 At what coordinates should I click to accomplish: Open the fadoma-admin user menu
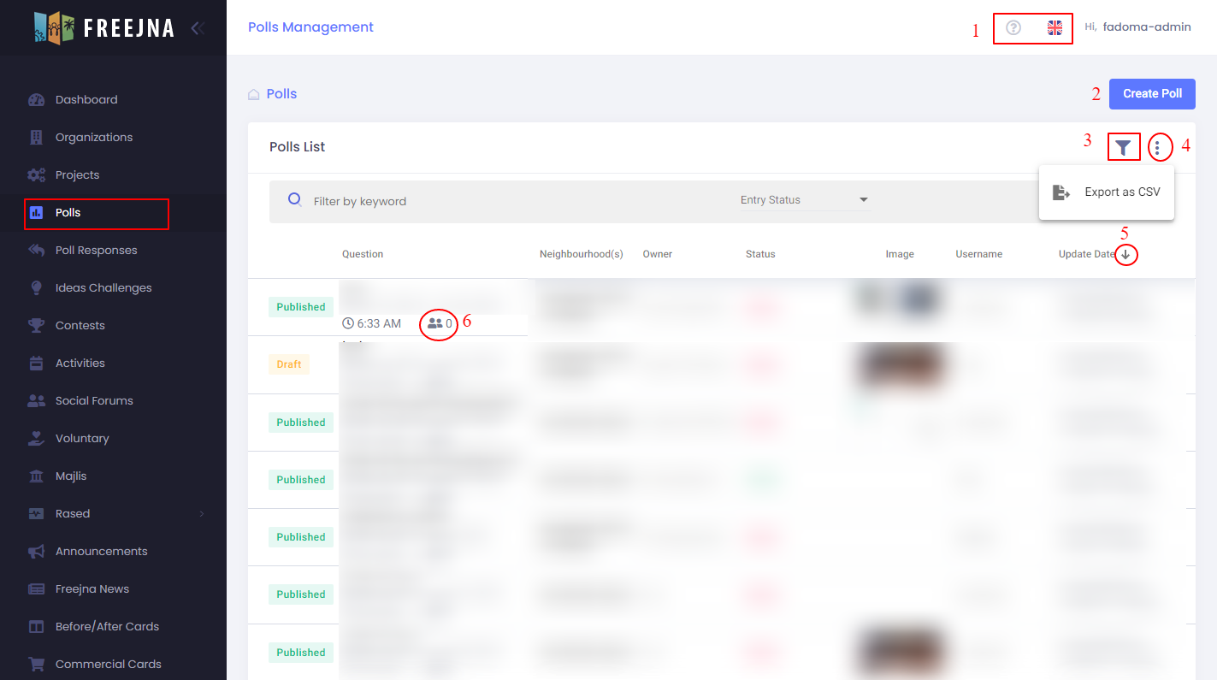tap(1146, 27)
